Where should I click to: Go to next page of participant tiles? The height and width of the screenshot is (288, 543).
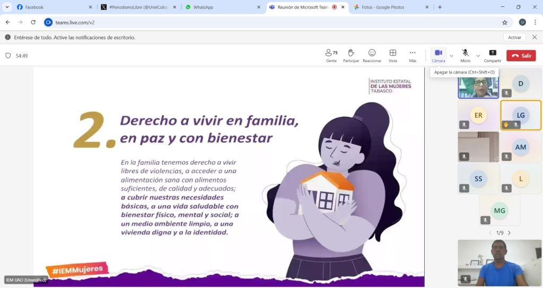click(x=509, y=233)
